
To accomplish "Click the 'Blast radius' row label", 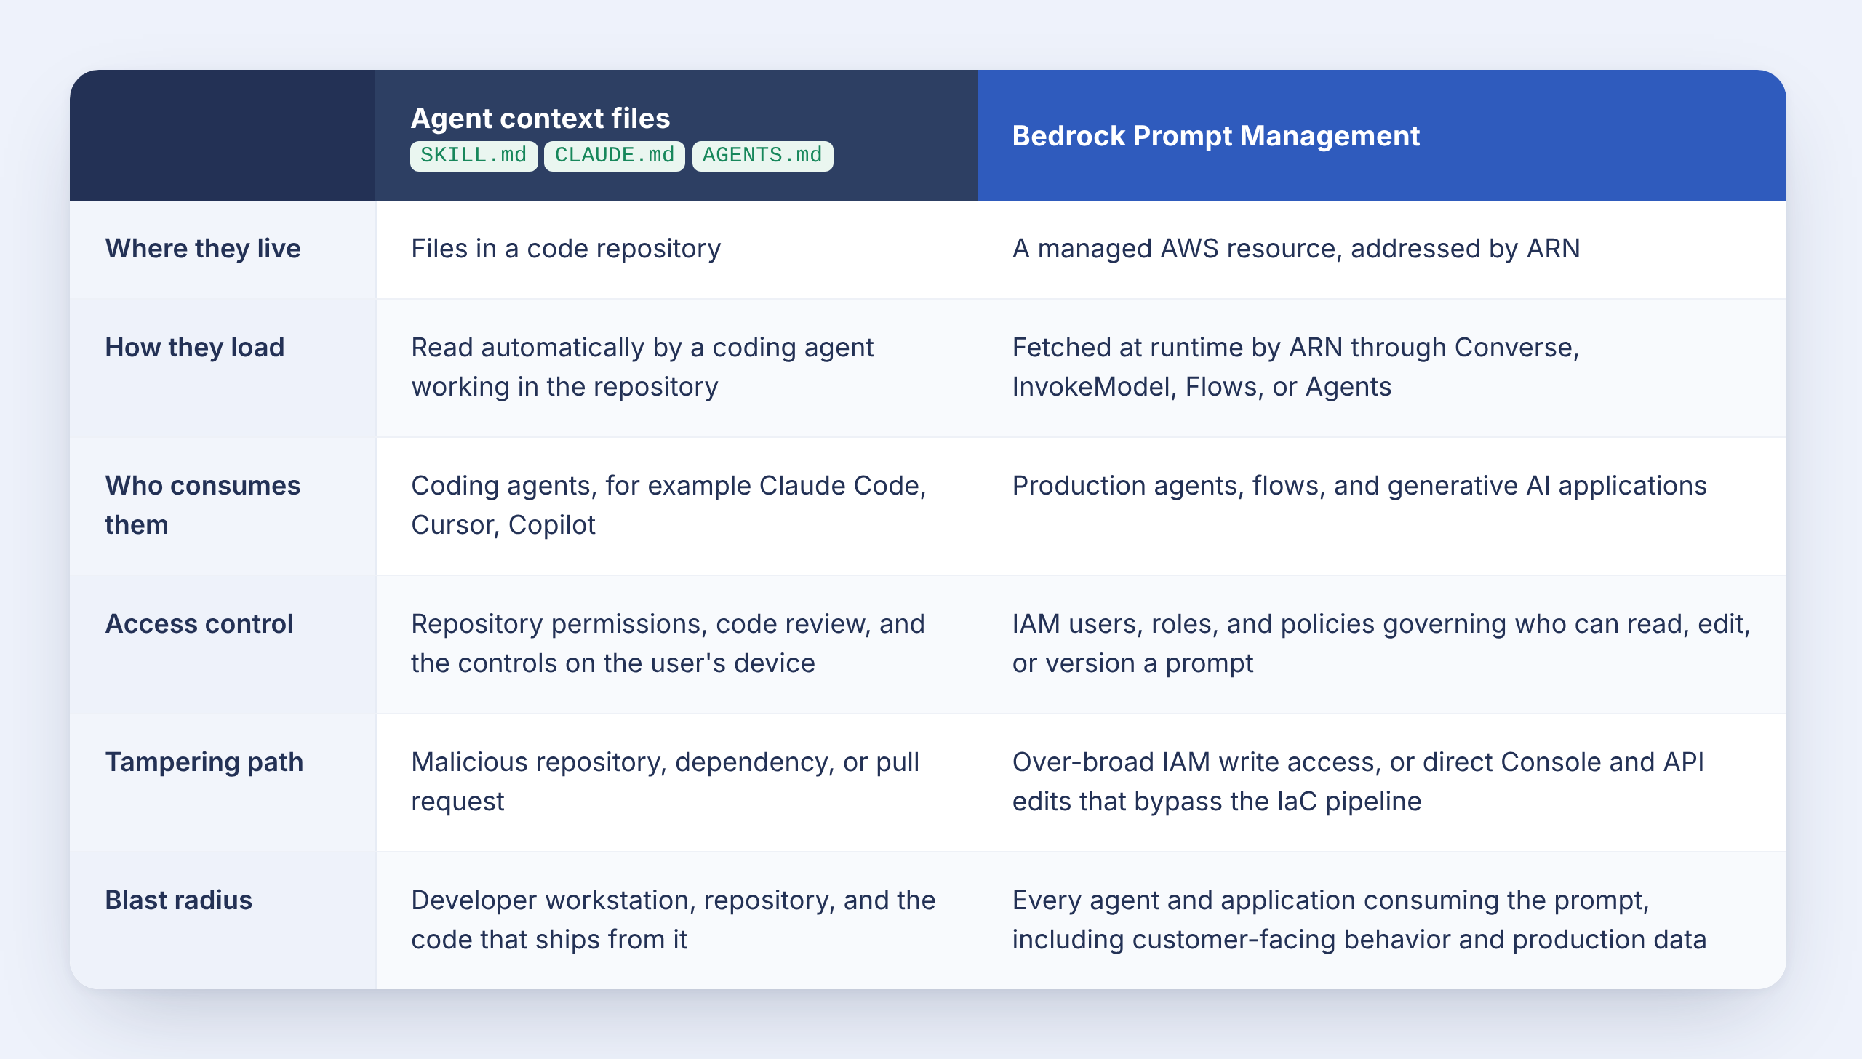I will [179, 900].
